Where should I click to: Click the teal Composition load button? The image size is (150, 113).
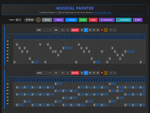[124, 20]
